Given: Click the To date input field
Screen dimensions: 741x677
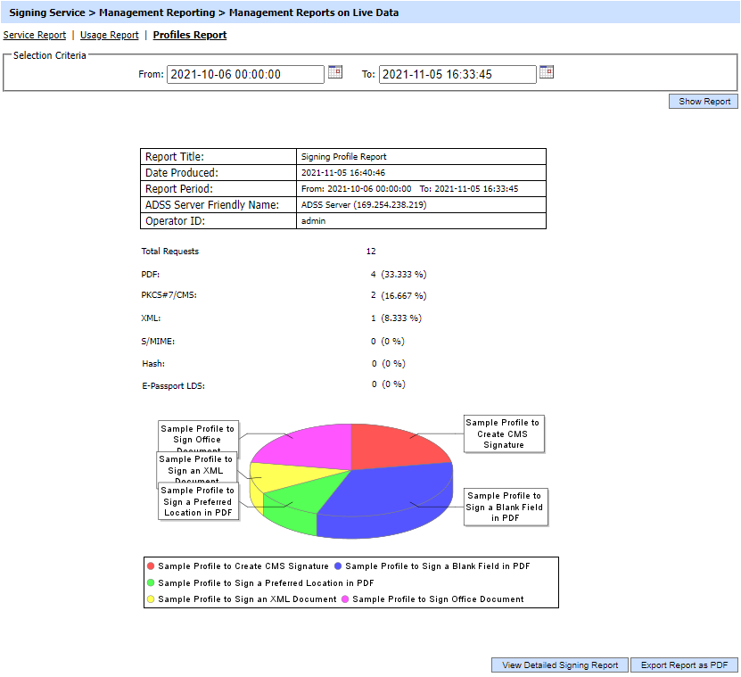Looking at the screenshot, I should pos(457,74).
